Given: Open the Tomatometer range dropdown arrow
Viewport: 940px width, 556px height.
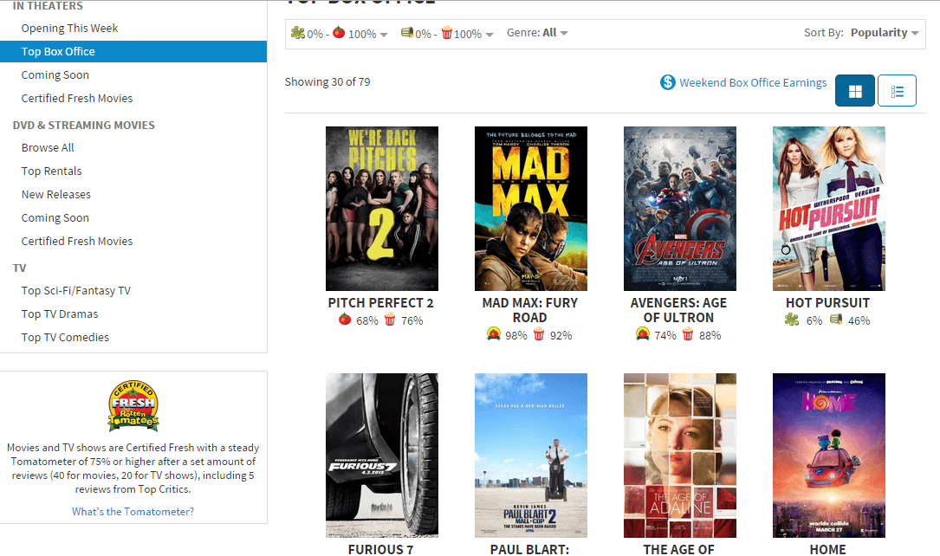Looking at the screenshot, I should click(384, 35).
